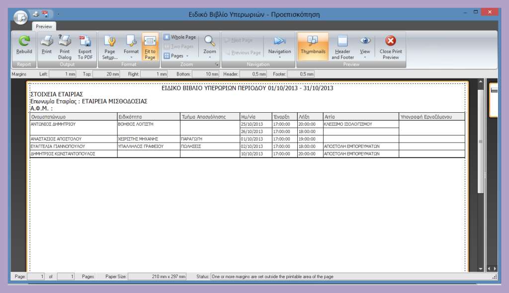
Task: Expand the Format dropdown
Action: pos(131,47)
